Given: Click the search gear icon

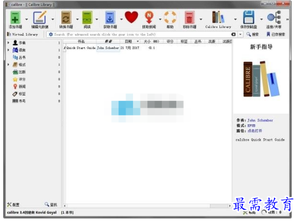Looking at the screenshot, I should (x=51, y=34).
